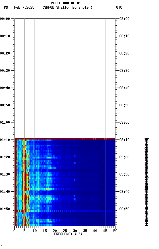
Task: Click the 08:10 UTC time label
Action: click(124, 36)
